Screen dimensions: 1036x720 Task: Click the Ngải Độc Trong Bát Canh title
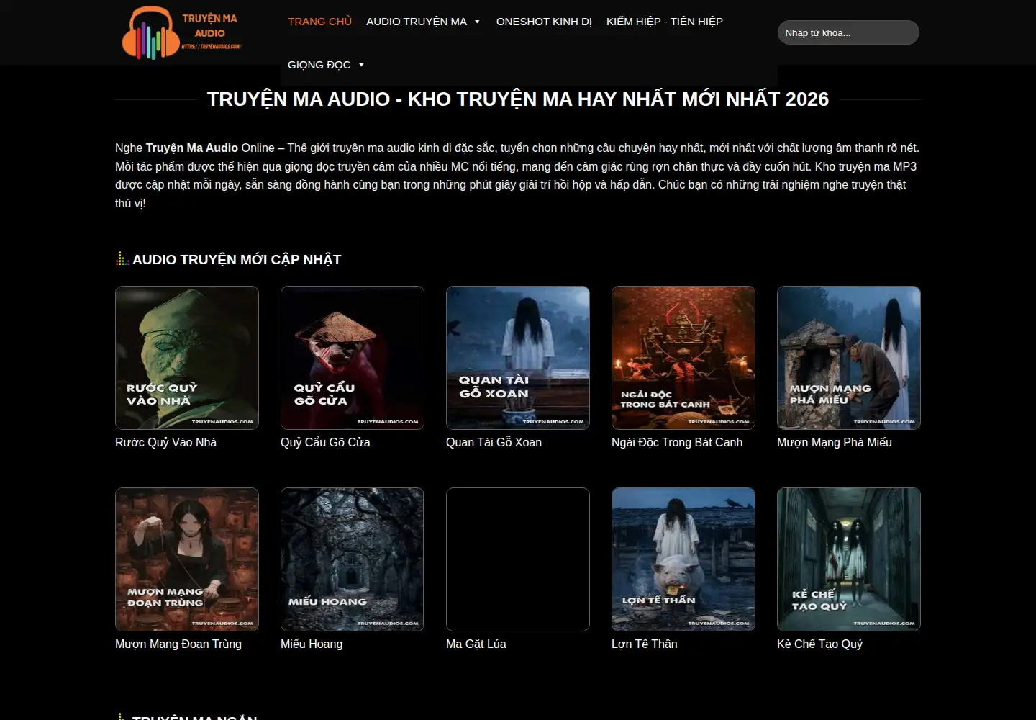pyautogui.click(x=677, y=442)
